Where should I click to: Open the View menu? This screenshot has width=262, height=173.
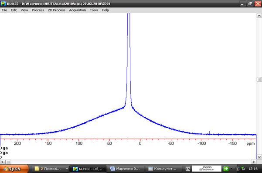coord(24,10)
